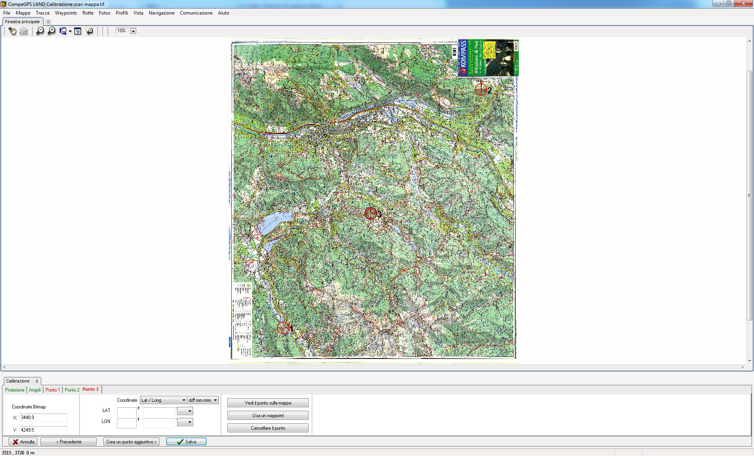This screenshot has height=456, width=754.
Task: Open the Fotos menu
Action: pos(104,13)
